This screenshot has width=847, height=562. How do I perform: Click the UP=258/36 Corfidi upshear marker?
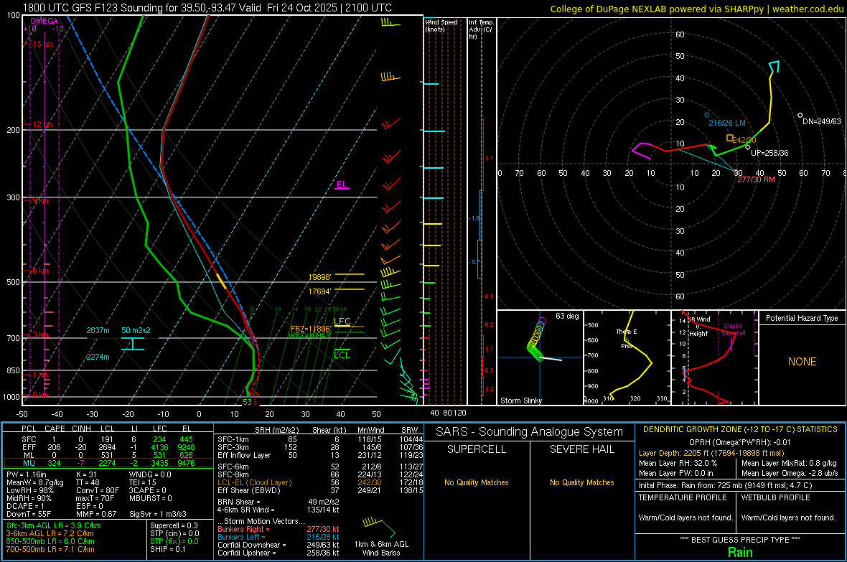pos(747,147)
